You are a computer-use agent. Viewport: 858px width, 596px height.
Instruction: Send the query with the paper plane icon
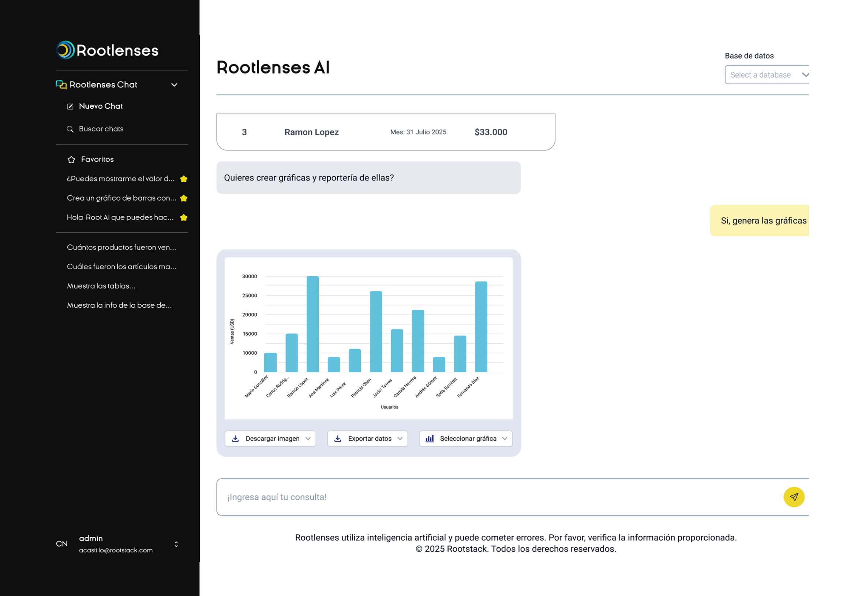click(x=794, y=497)
